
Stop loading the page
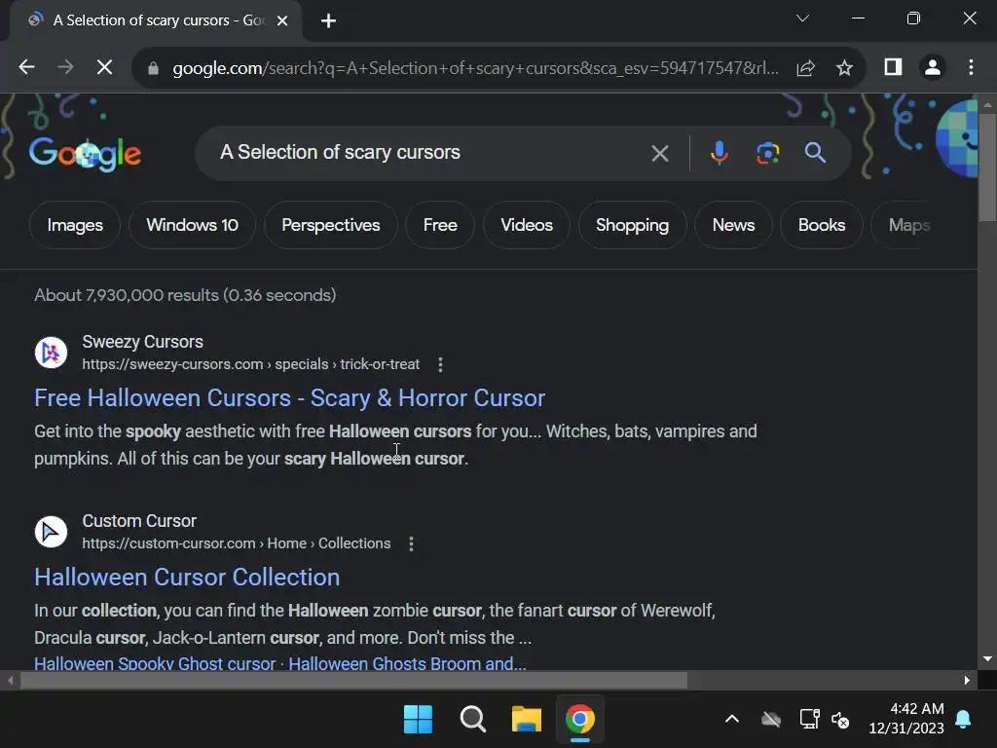(105, 67)
